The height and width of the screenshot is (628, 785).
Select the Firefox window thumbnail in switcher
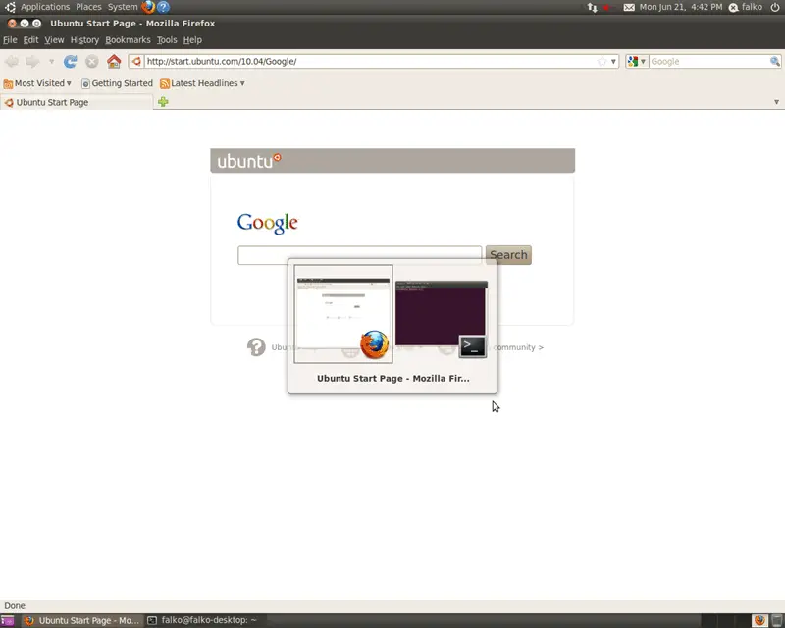click(x=343, y=314)
